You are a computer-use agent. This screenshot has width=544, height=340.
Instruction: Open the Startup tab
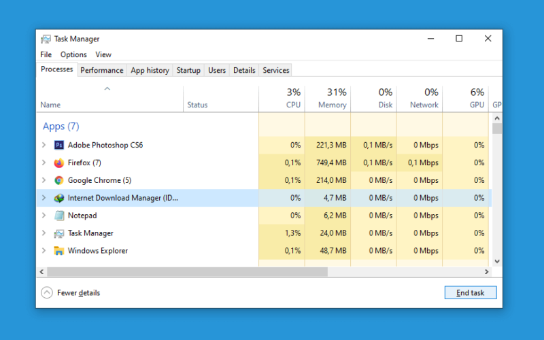click(x=188, y=70)
